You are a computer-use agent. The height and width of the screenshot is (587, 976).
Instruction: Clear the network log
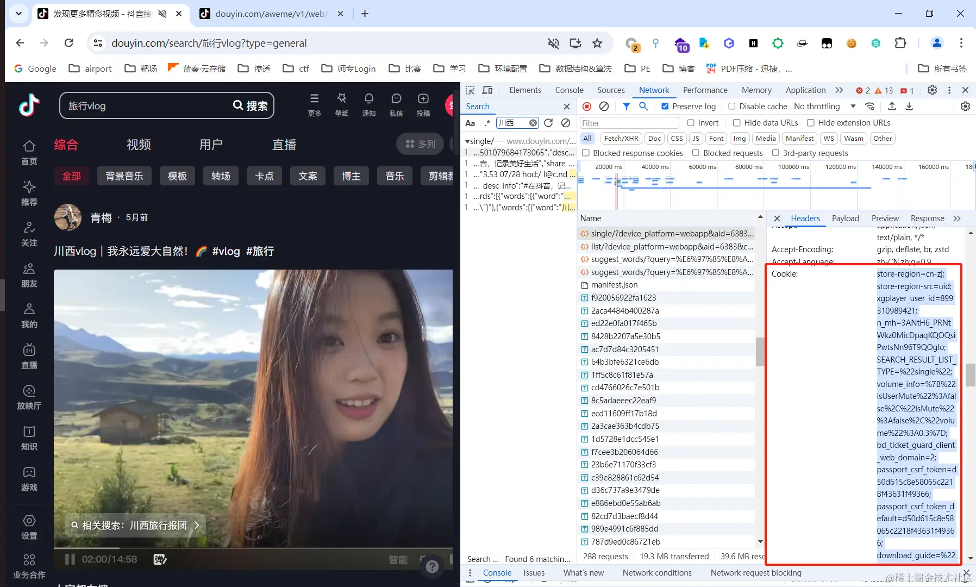[x=604, y=107]
